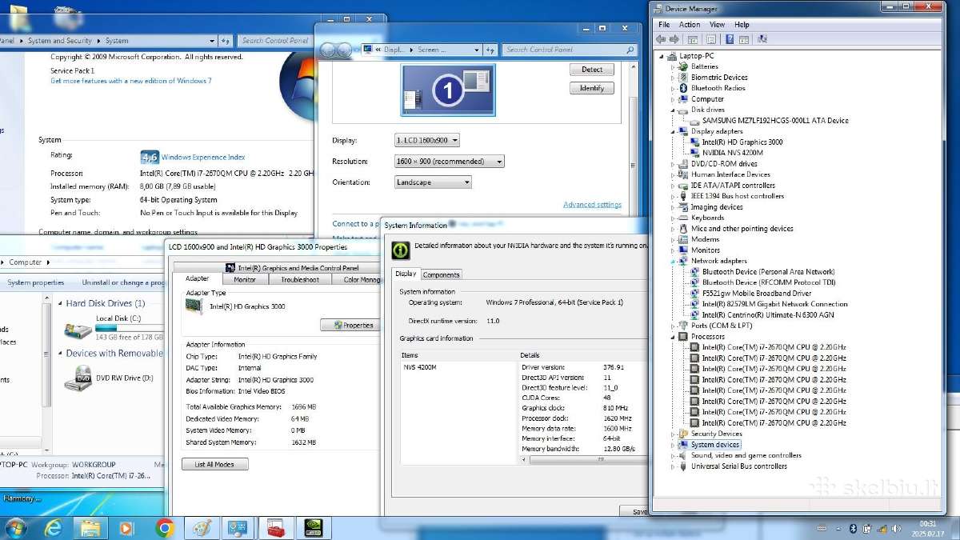The width and height of the screenshot is (960, 540).
Task: Expand the Monitors node
Action: (x=674, y=250)
